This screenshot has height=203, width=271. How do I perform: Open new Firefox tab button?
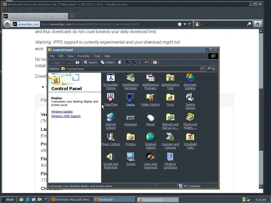point(72,16)
